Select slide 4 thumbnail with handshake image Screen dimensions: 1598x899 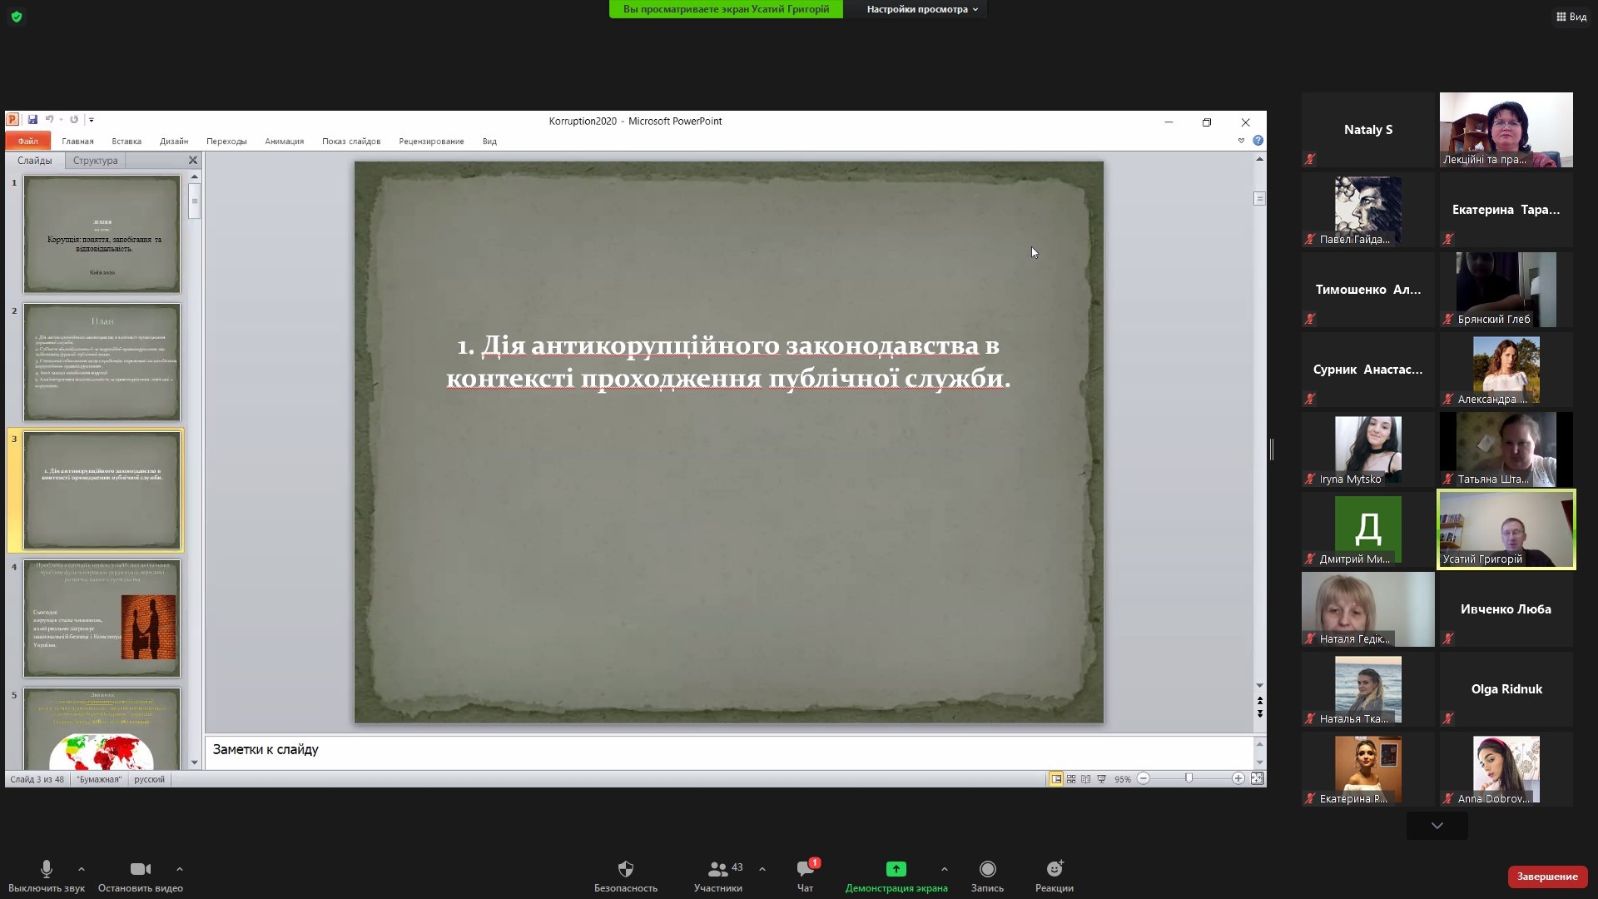102,618
